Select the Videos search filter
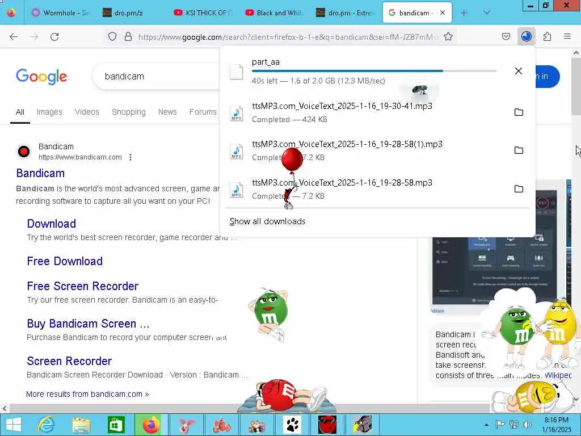581x436 pixels. click(87, 112)
